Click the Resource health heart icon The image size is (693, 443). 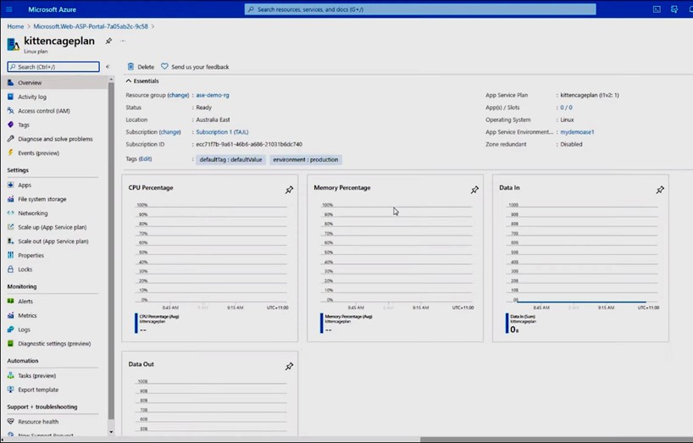[11, 422]
